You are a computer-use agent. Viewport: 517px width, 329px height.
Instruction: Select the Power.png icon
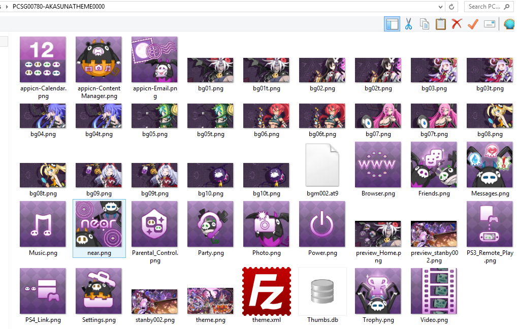322,224
